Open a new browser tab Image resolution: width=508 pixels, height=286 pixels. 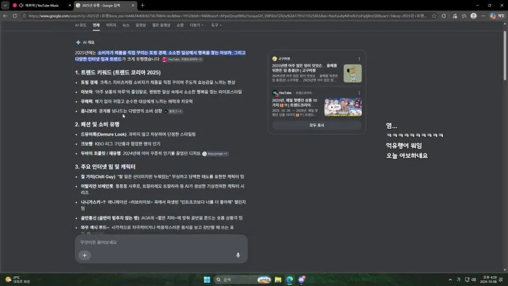tap(142, 5)
